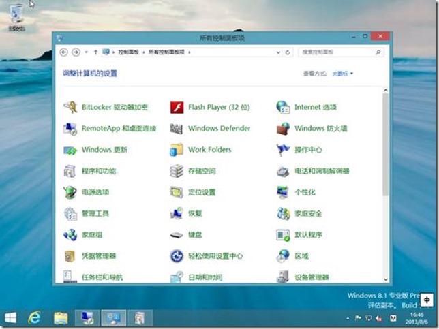Open the Start button on taskbar
Image resolution: width=439 pixels, height=329 pixels.
coord(10,318)
